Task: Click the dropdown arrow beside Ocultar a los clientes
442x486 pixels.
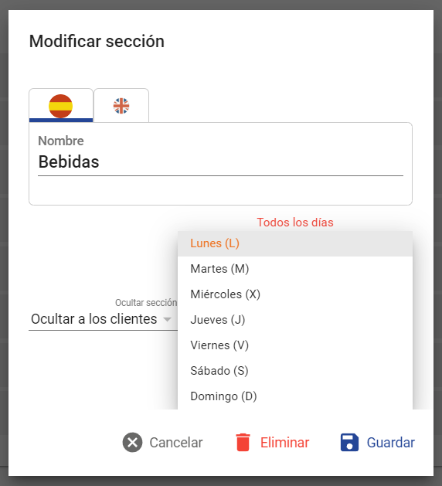Action: 168,320
